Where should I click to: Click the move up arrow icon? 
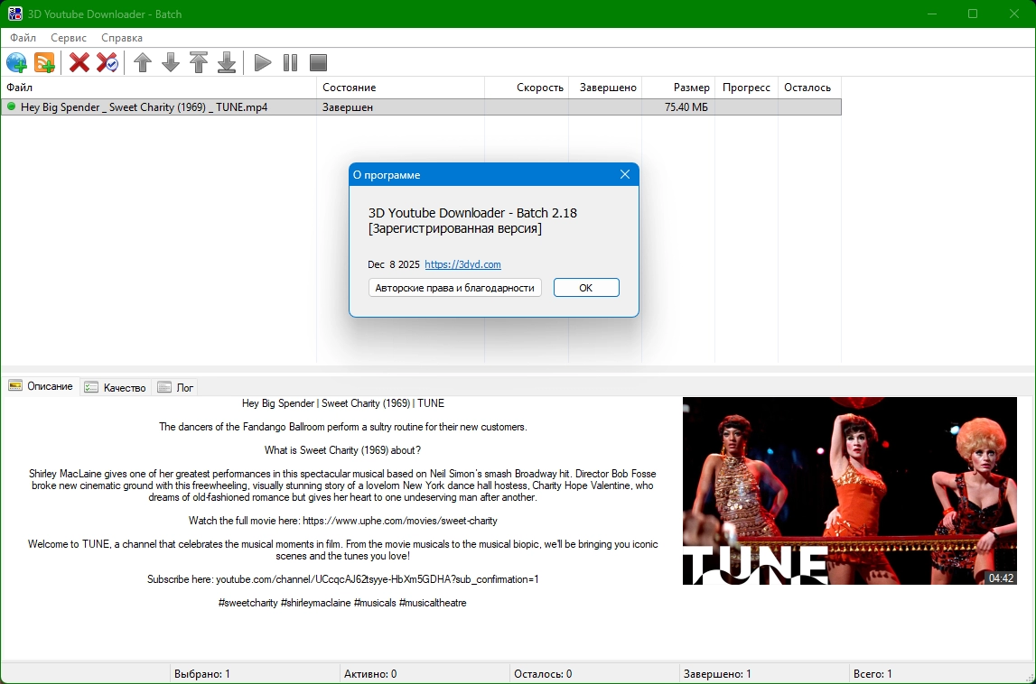point(143,63)
